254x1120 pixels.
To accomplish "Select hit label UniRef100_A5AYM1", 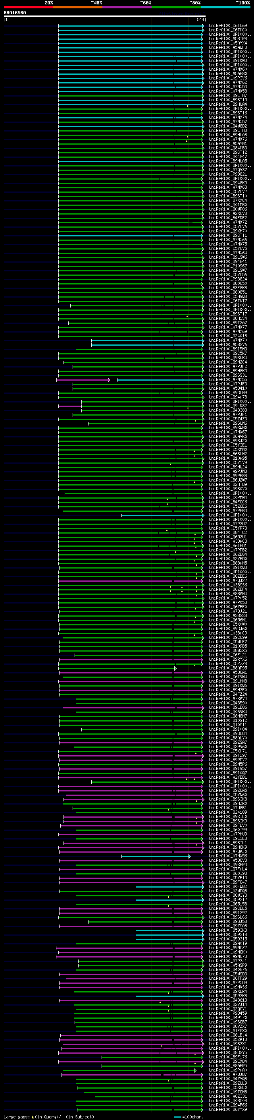I will [228, 144].
